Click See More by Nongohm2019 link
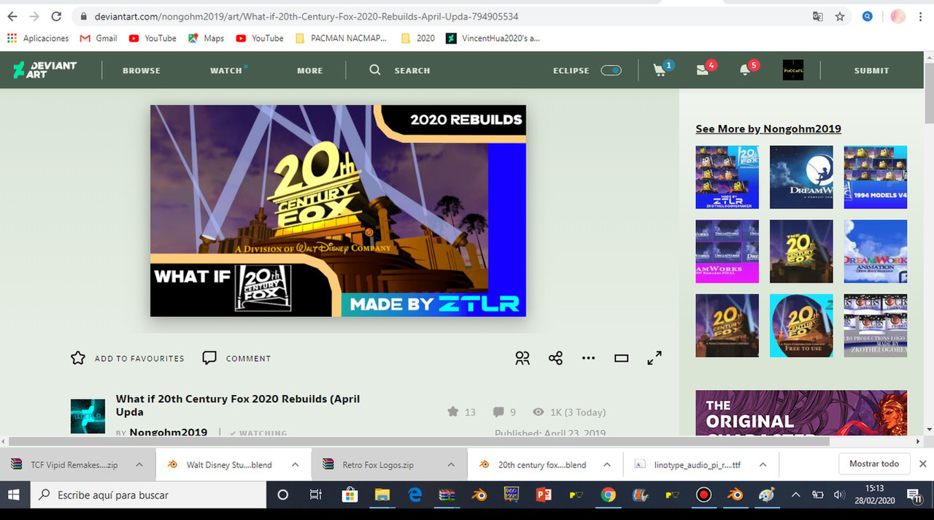This screenshot has width=934, height=520. (768, 129)
